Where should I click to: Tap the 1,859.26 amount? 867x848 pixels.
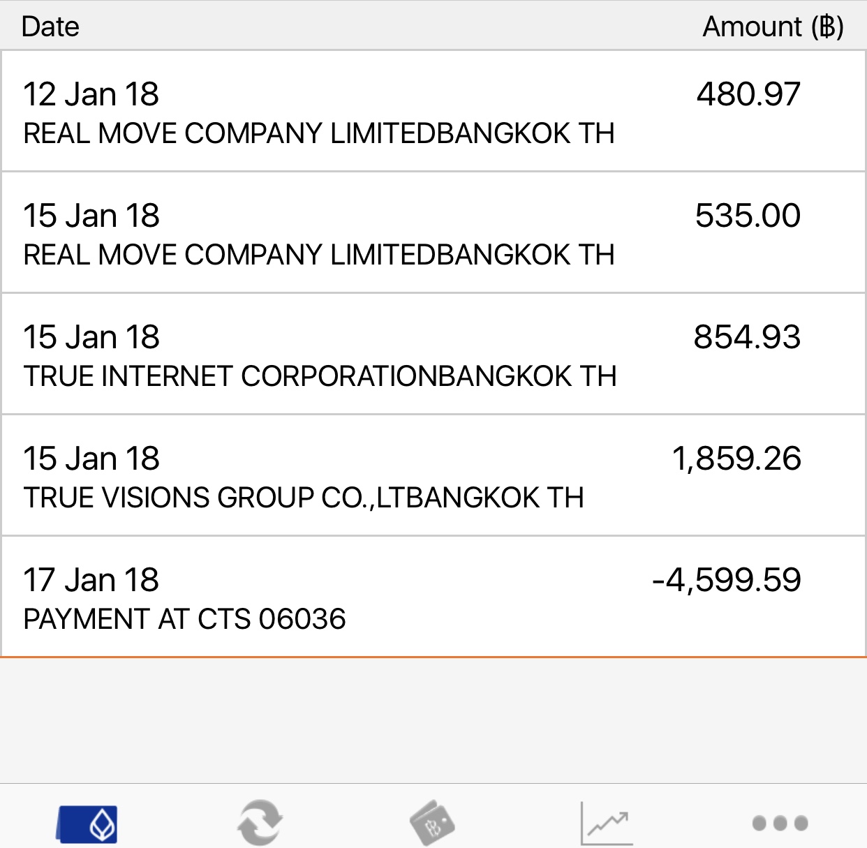coord(736,459)
